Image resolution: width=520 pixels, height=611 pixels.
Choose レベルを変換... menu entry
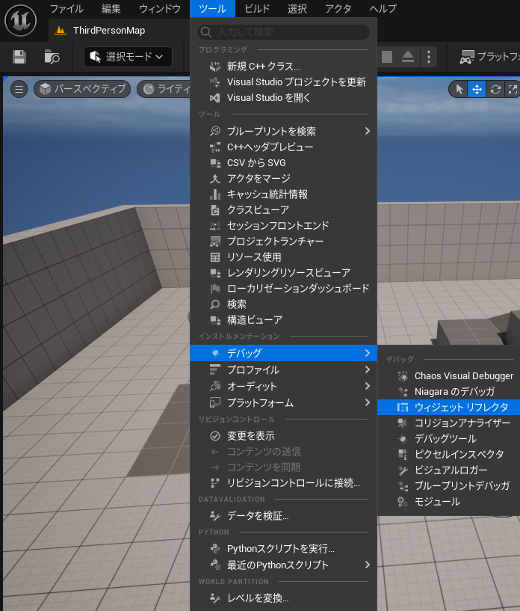283,598
